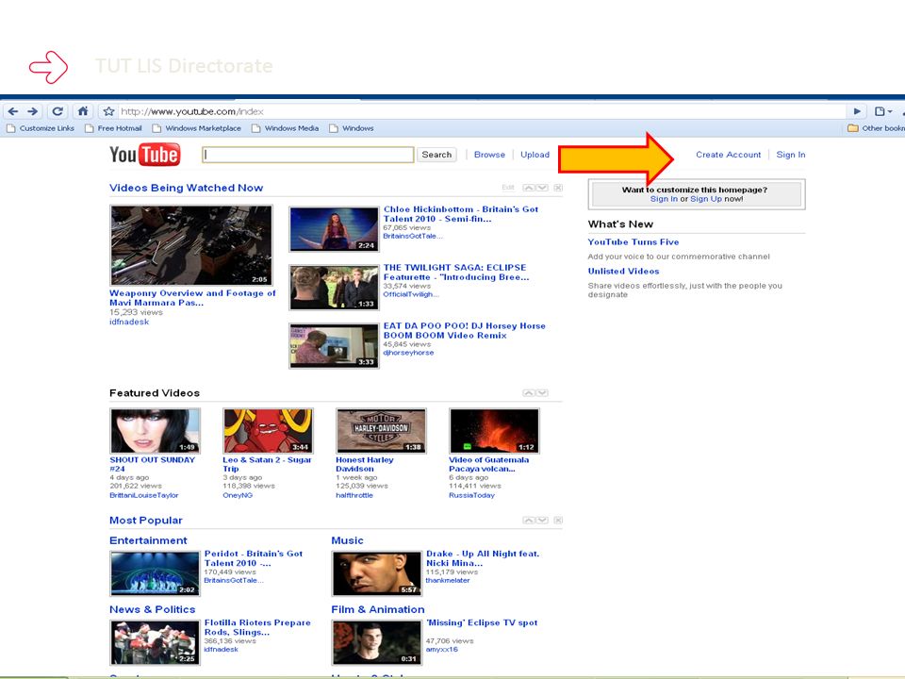This screenshot has height=679, width=905.
Task: Open the Windows Media bookmark
Action: coord(285,128)
